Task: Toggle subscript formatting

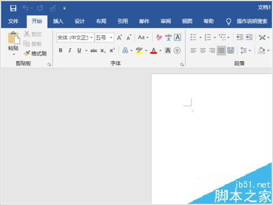Action: [103, 51]
